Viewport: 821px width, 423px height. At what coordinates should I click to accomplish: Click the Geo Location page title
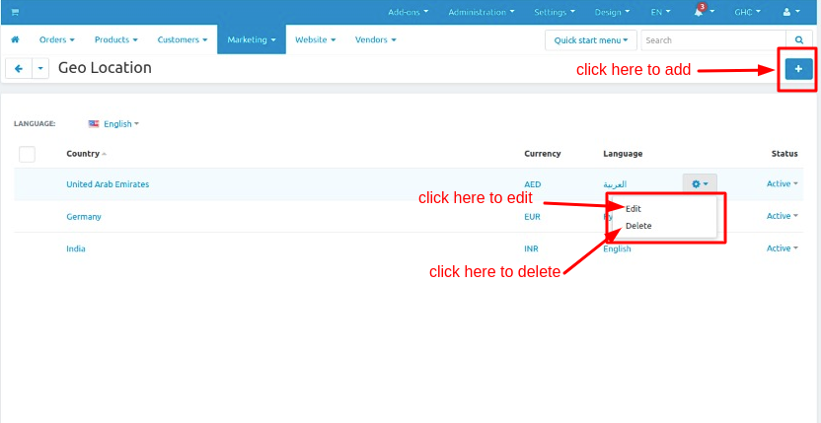(x=105, y=68)
